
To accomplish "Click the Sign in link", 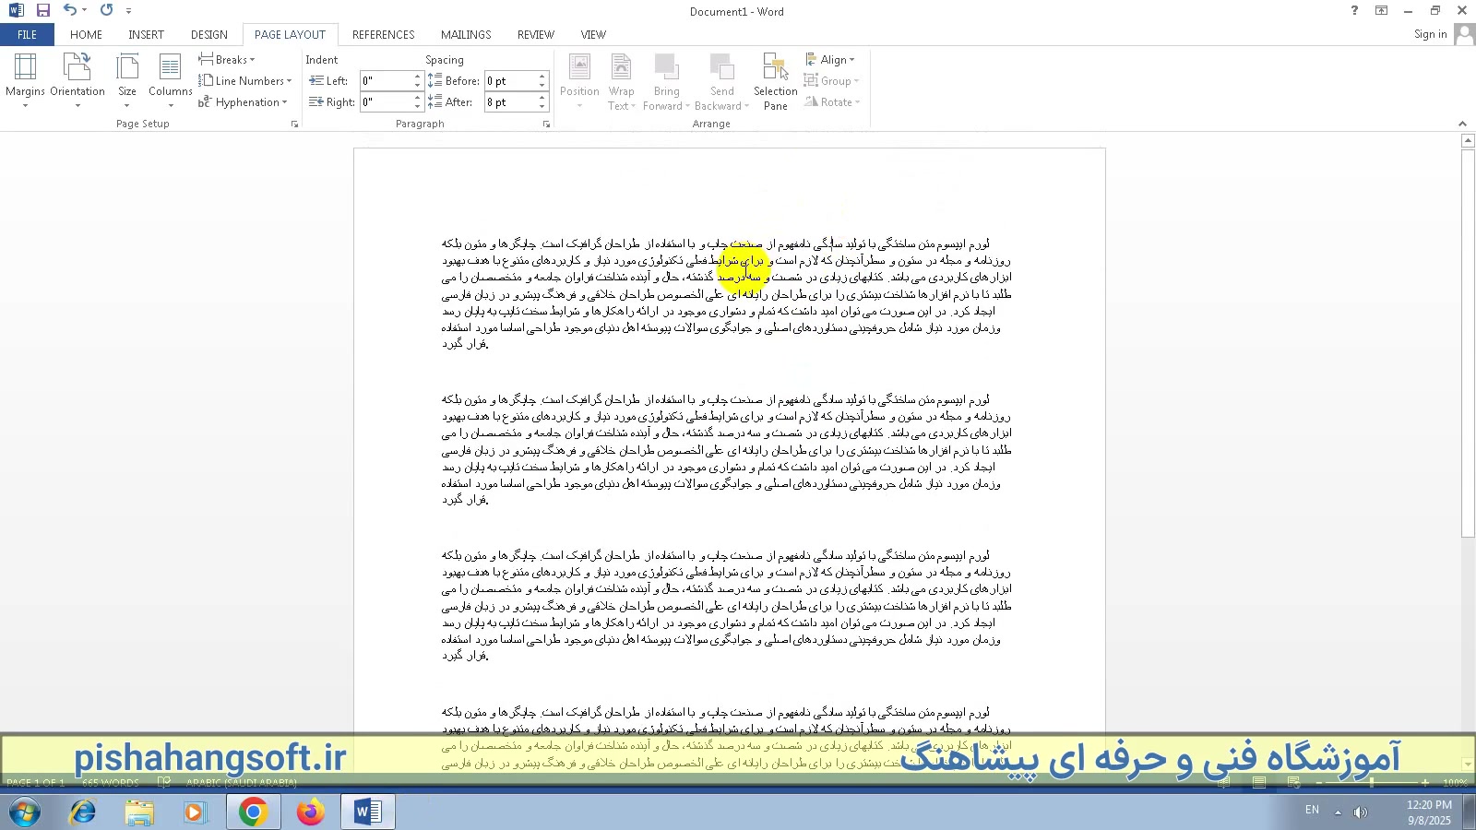I will click(1430, 35).
